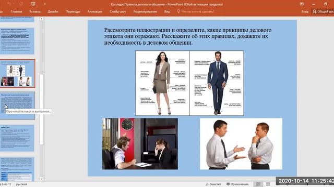Click the Общий доступ share button
The width and height of the screenshot is (334, 187).
click(323, 11)
